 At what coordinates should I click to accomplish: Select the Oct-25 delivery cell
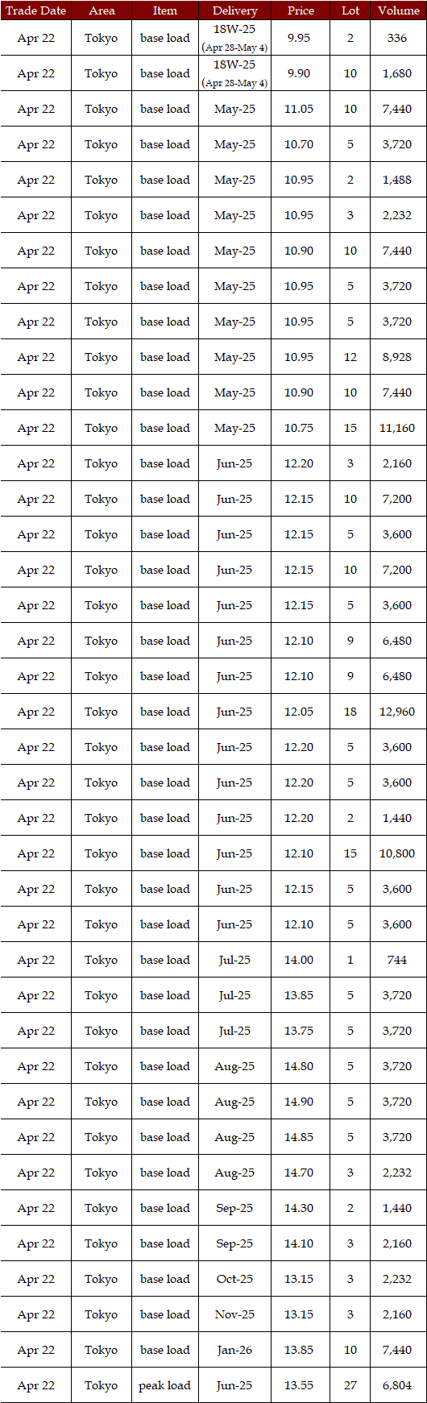pos(234,1279)
